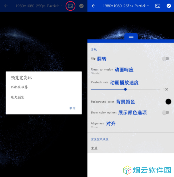Click the 预览宽高比 dialog title
The image size is (174, 177).
pos(21,78)
